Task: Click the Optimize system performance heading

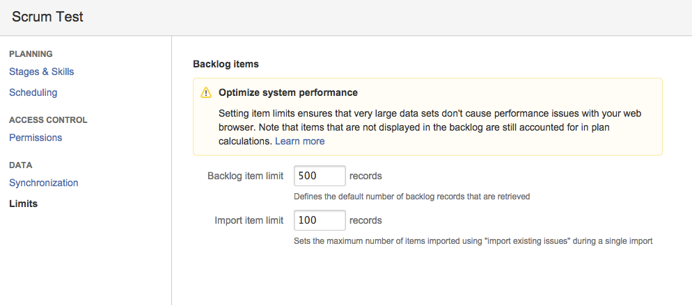Action: (x=288, y=93)
